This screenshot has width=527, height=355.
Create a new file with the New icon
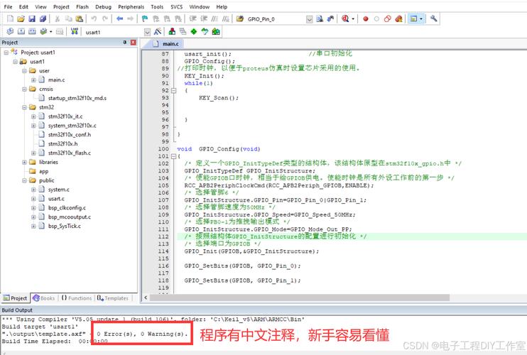pos(11,18)
